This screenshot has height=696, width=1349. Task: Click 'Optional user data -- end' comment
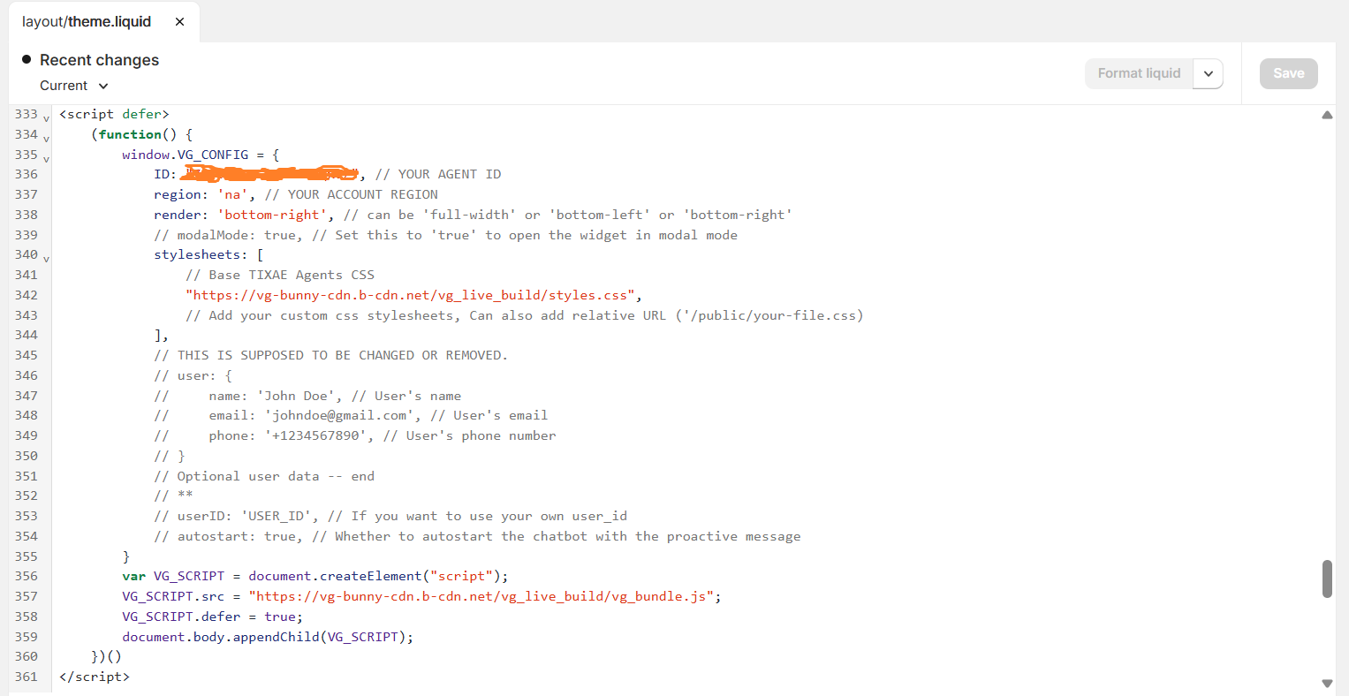point(264,476)
